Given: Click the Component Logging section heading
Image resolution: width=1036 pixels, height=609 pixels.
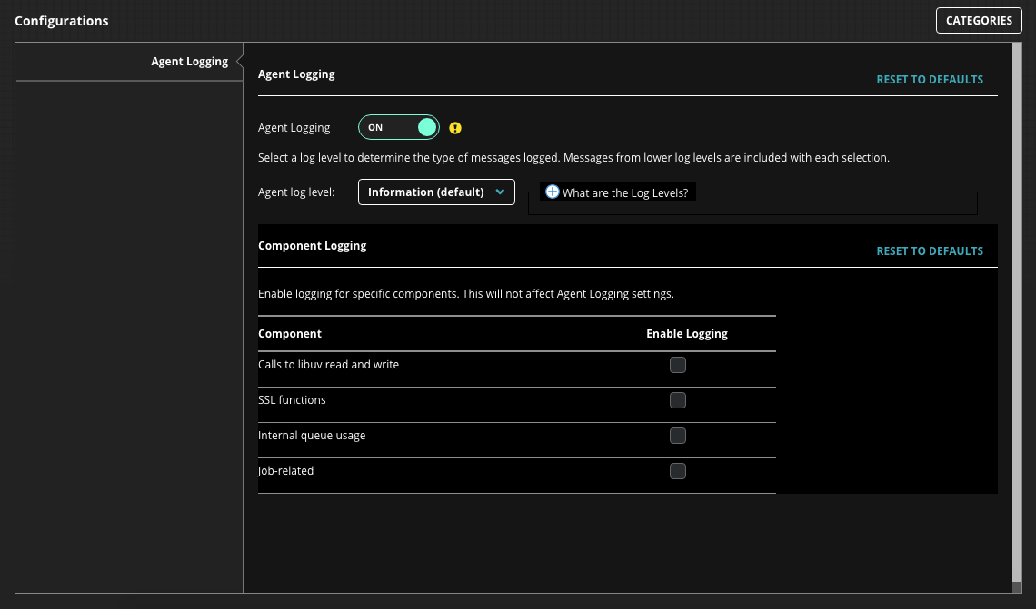Looking at the screenshot, I should tap(312, 245).
